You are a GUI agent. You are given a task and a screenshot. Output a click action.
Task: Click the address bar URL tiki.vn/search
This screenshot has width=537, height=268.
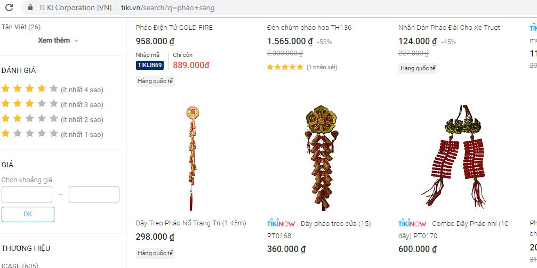pyautogui.click(x=168, y=7)
